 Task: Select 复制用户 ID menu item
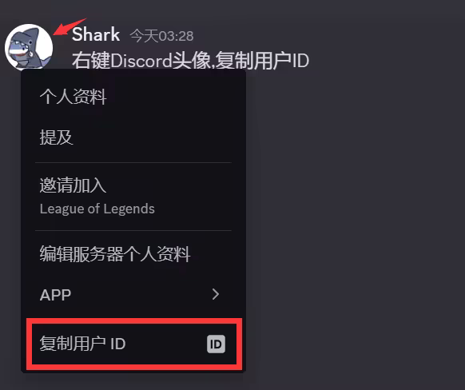click(x=134, y=344)
